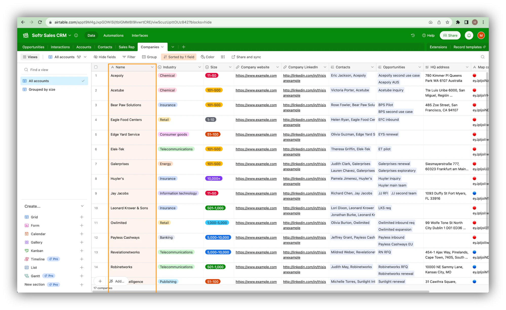Click add record plus at table bottom
506x310 pixels.
coord(100,281)
